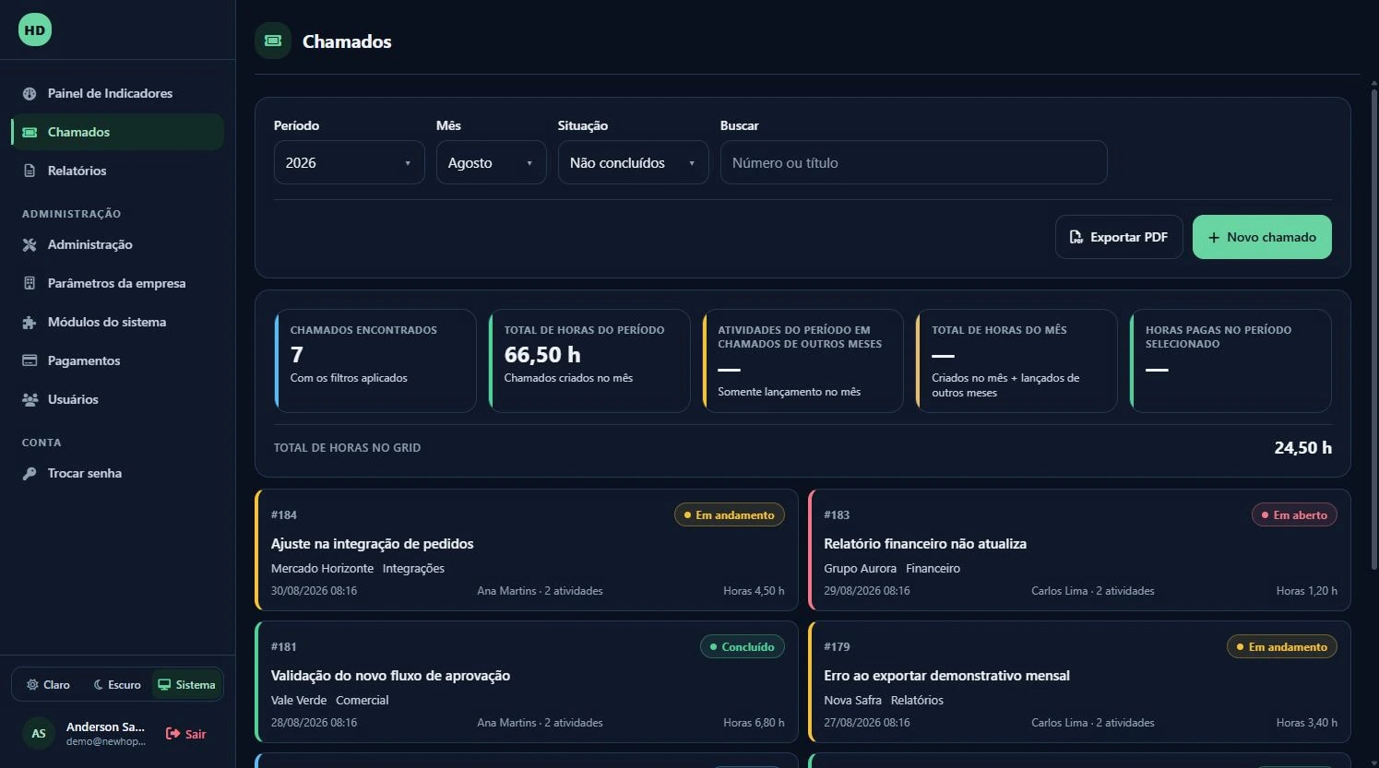Go to Relatórios page

117,171
